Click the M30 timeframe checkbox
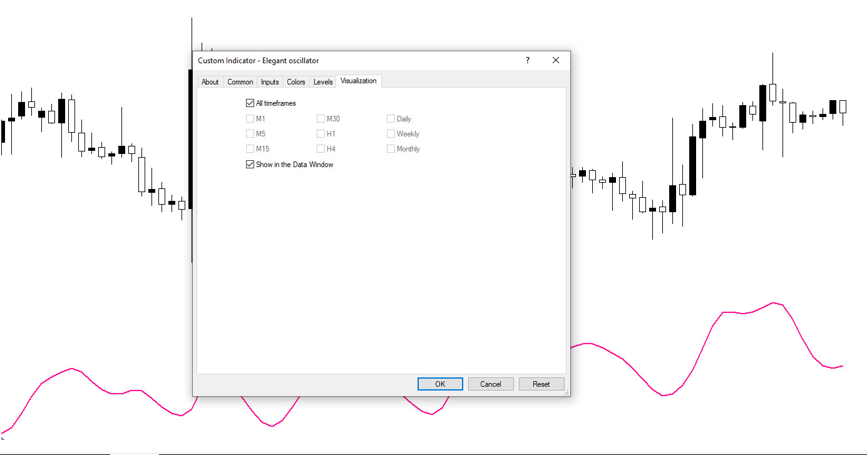867x455 pixels. pyautogui.click(x=321, y=118)
